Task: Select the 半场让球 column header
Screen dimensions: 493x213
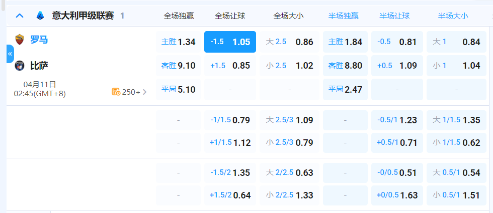Action: click(394, 16)
